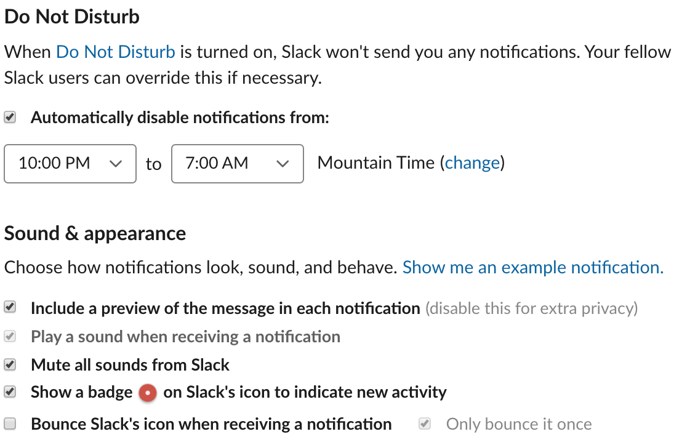
Task: Click the Bounce Slack's icon label text
Action: 211,424
